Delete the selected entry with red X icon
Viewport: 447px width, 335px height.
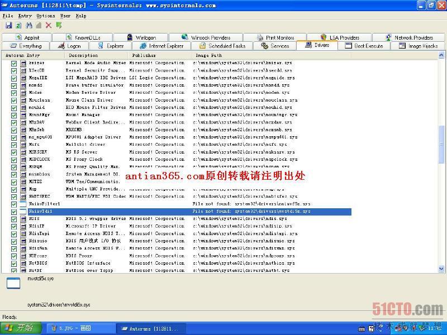pos(49,26)
